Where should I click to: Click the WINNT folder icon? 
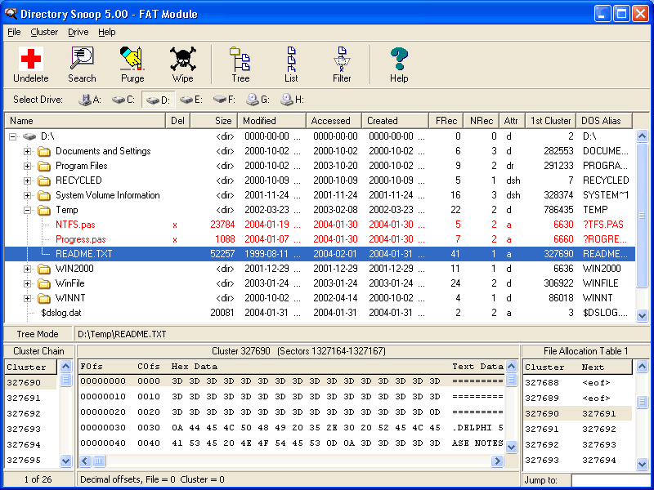44,298
